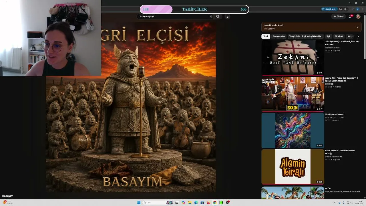366x206 pixels.
Task: Open Alemin Kıralı video thumbnail
Action: tap(293, 167)
